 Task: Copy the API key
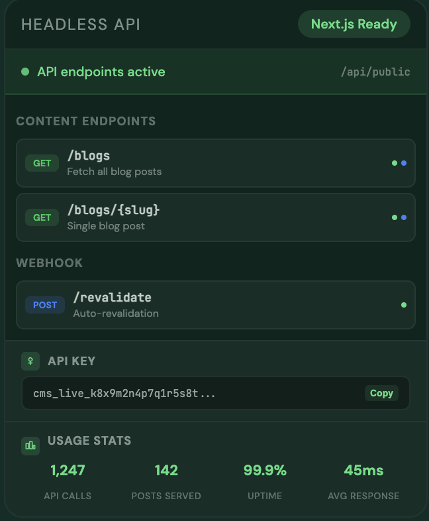pyautogui.click(x=381, y=393)
